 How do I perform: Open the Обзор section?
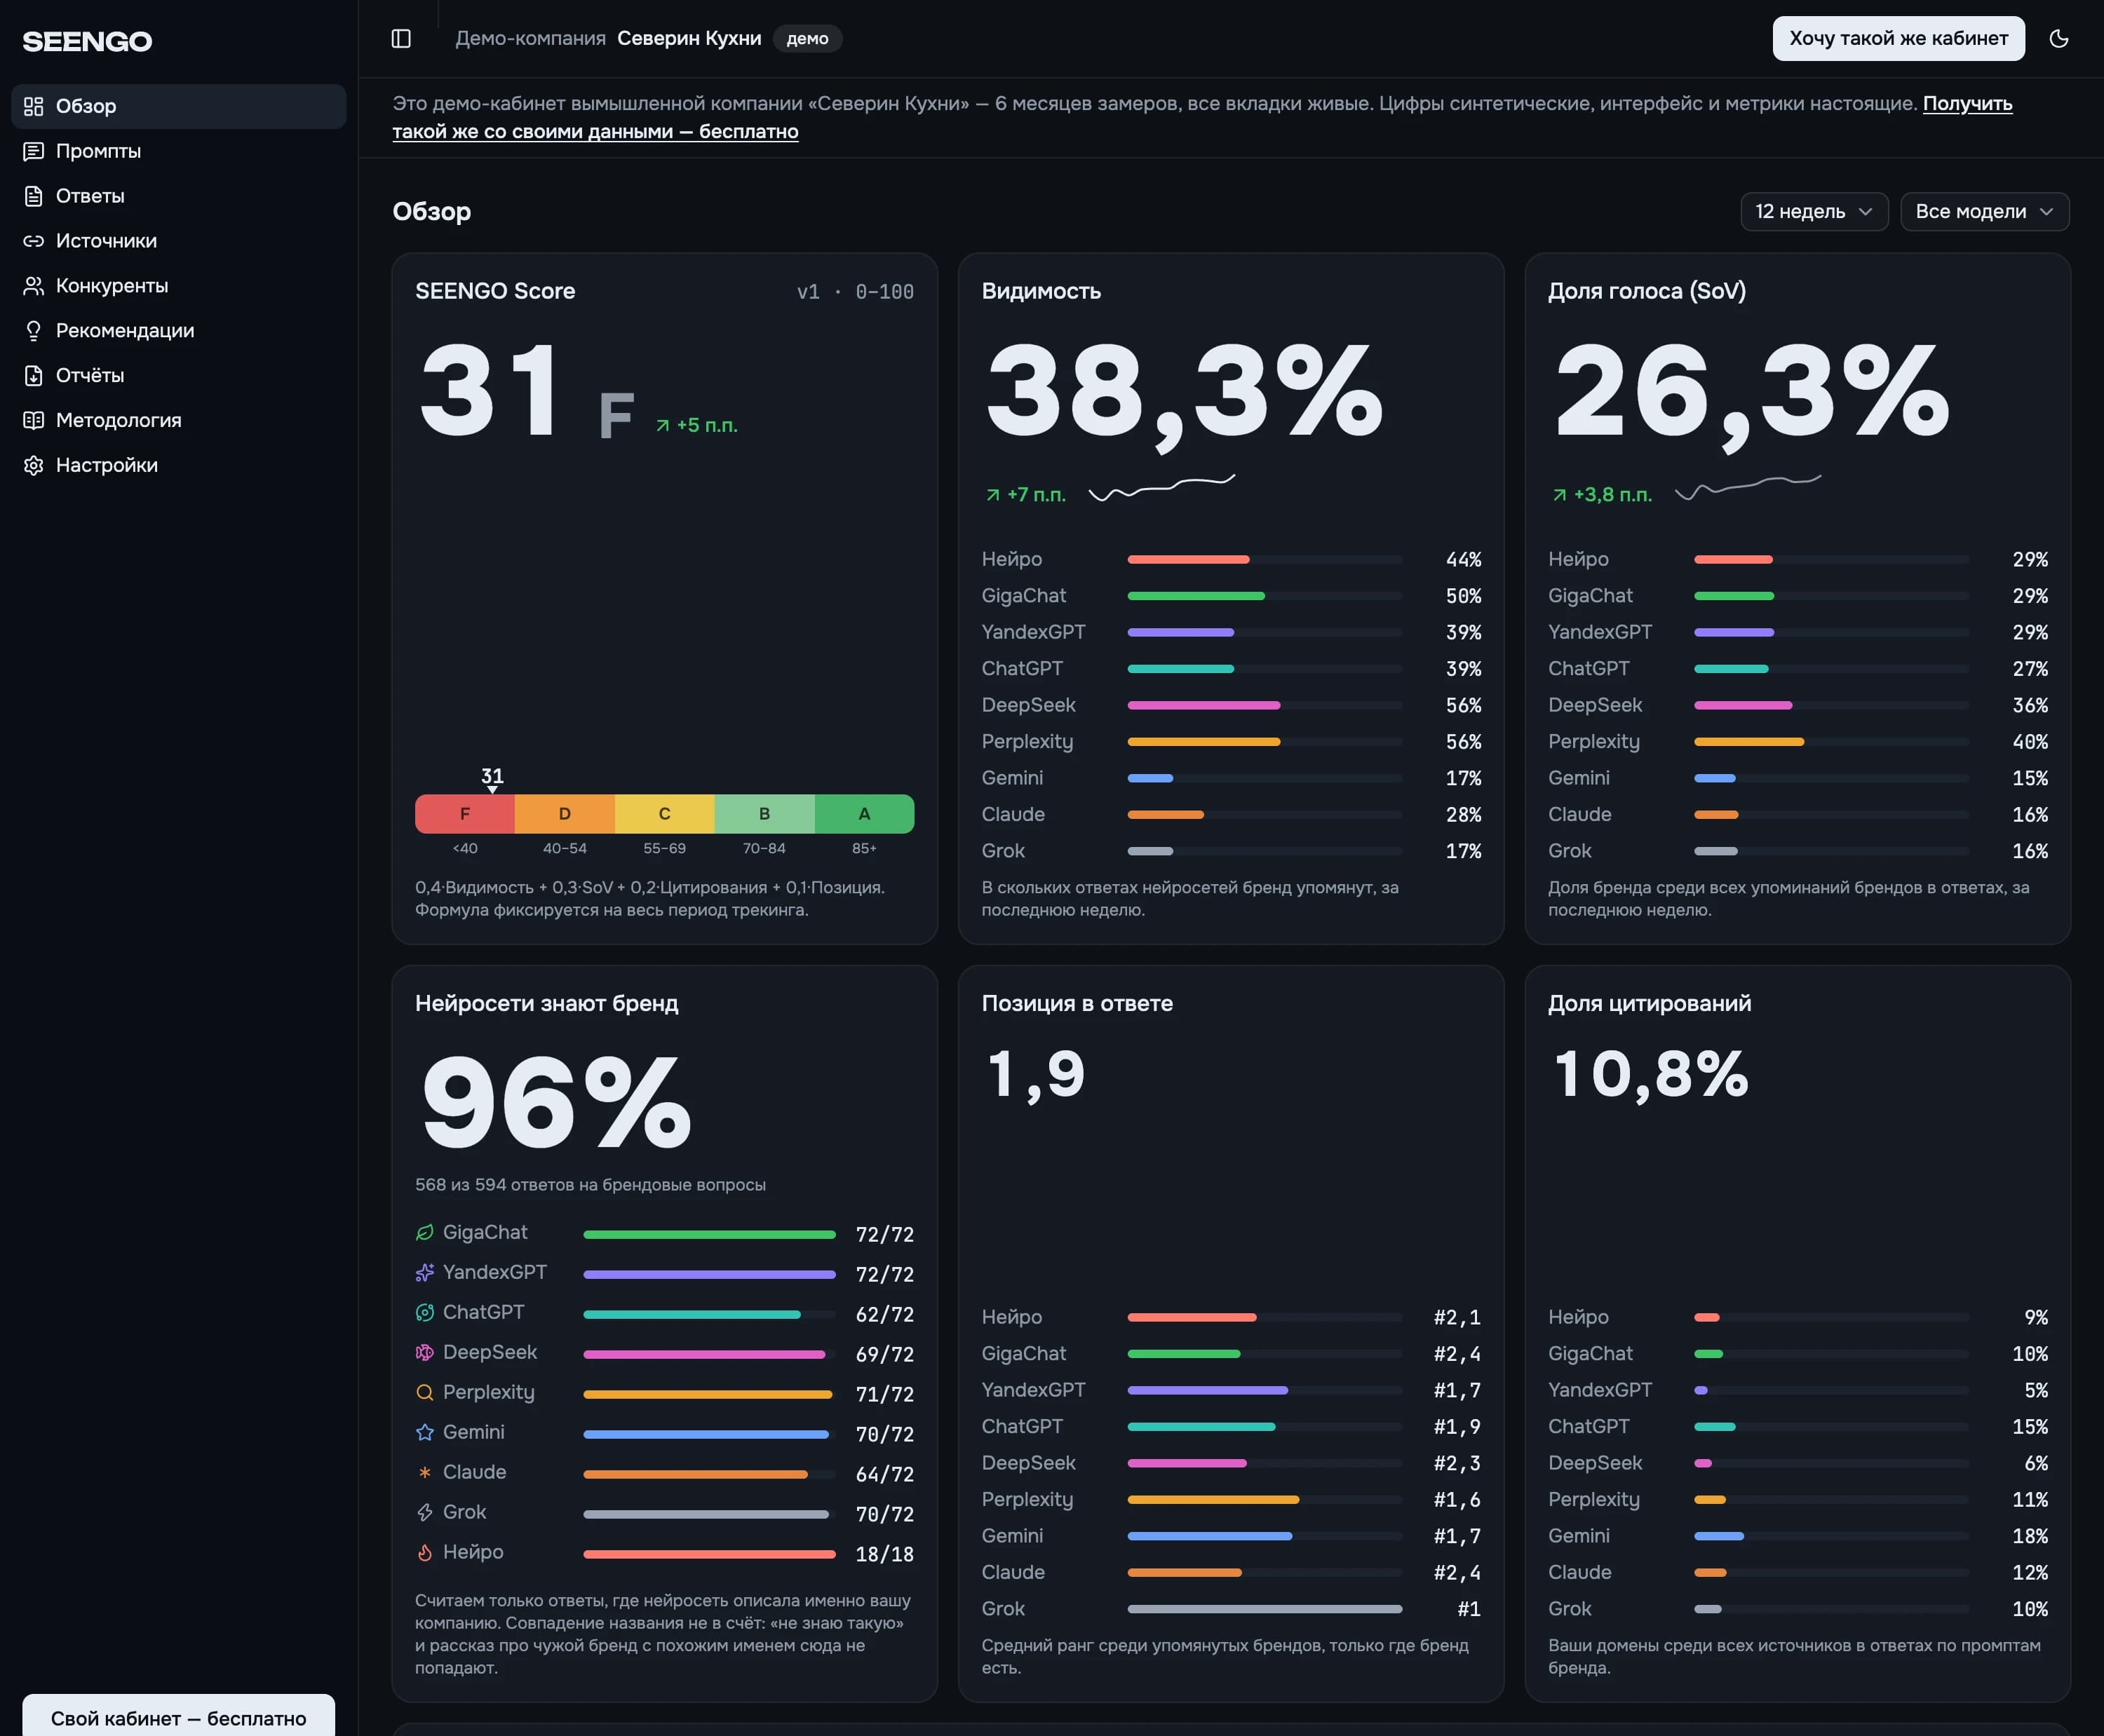point(179,106)
